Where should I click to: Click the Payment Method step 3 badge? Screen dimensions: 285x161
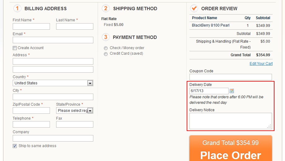tap(106, 37)
